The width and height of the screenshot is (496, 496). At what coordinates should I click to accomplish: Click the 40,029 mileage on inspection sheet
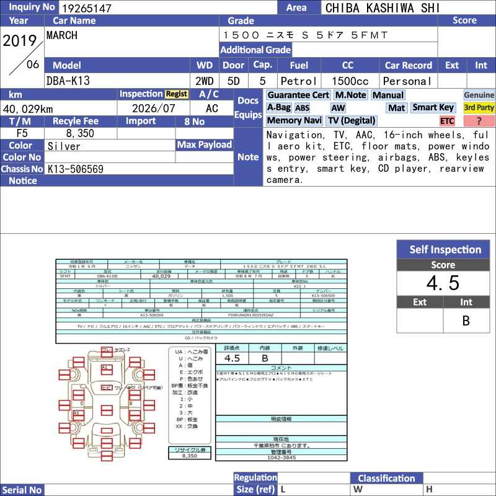coord(161,276)
